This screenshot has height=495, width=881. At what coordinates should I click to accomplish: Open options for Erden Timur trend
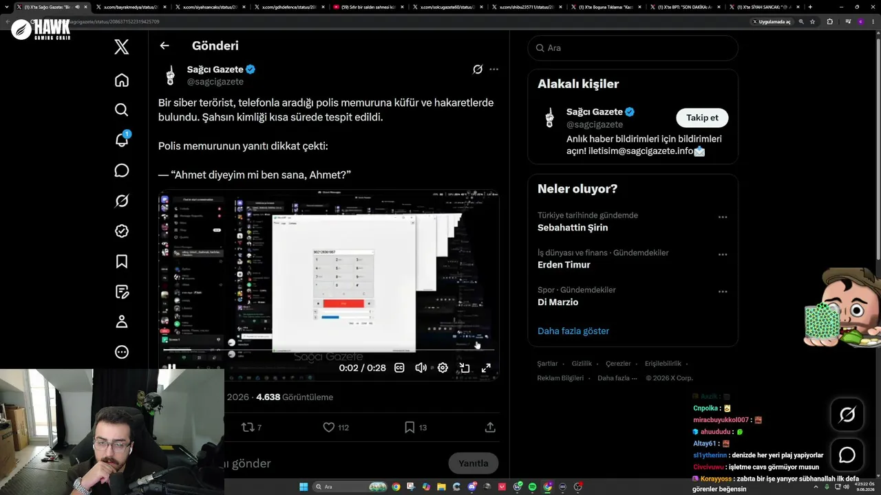click(x=723, y=254)
